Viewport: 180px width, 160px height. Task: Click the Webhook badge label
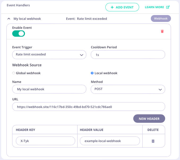coord(161,18)
